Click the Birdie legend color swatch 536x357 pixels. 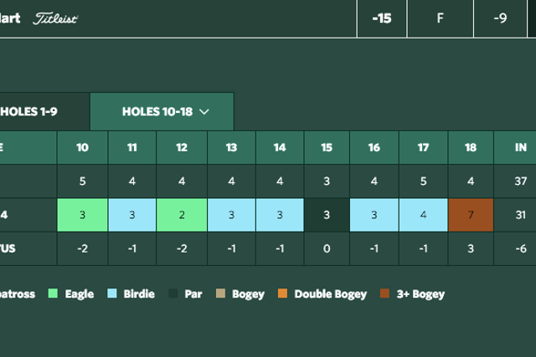click(111, 293)
